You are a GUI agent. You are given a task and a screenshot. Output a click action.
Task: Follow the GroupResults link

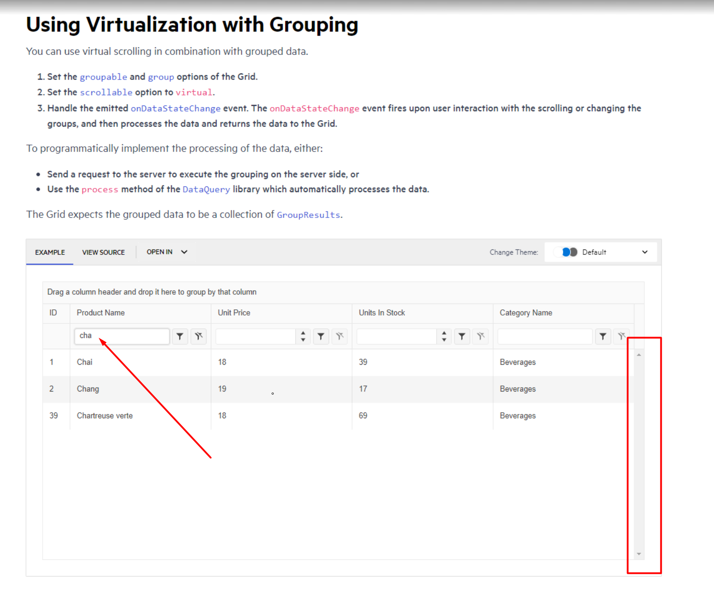tap(308, 215)
